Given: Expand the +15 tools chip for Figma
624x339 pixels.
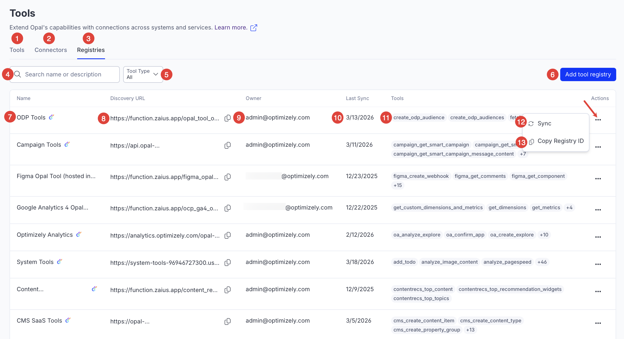Looking at the screenshot, I should pos(398,185).
